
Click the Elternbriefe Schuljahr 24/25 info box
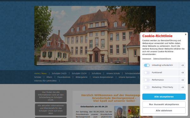pos(51,110)
